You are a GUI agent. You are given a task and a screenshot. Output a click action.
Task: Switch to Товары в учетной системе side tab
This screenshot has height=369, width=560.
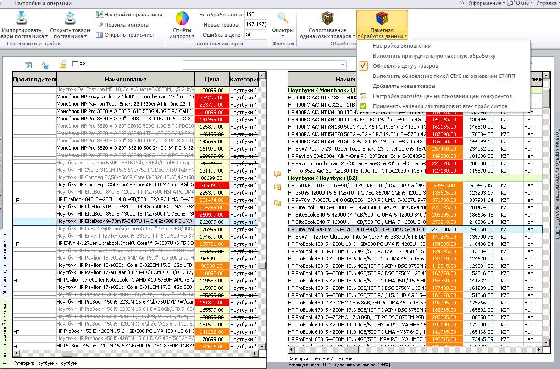5,332
